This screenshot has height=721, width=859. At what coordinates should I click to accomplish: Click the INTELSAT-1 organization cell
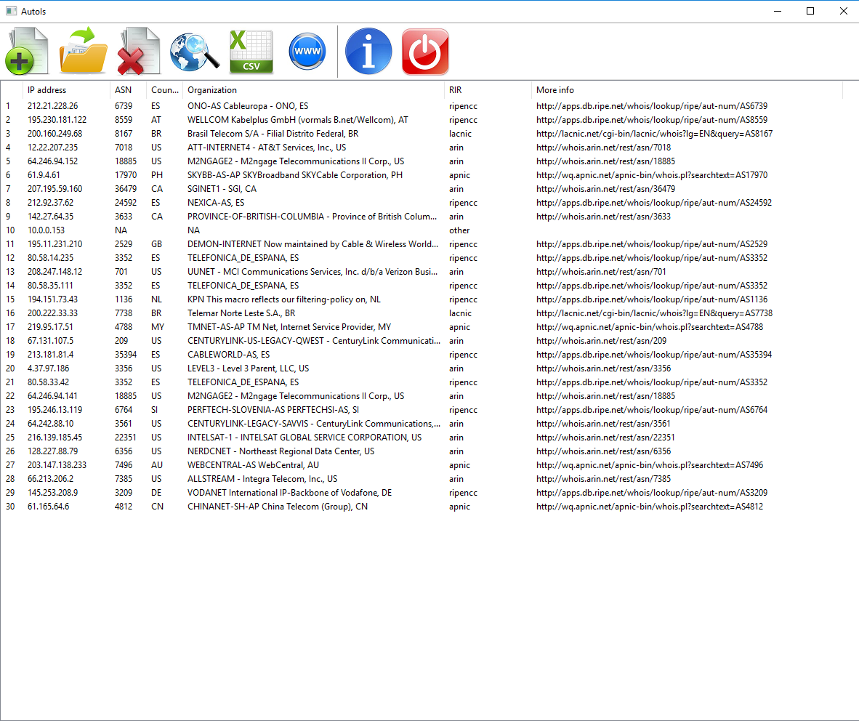tap(305, 438)
